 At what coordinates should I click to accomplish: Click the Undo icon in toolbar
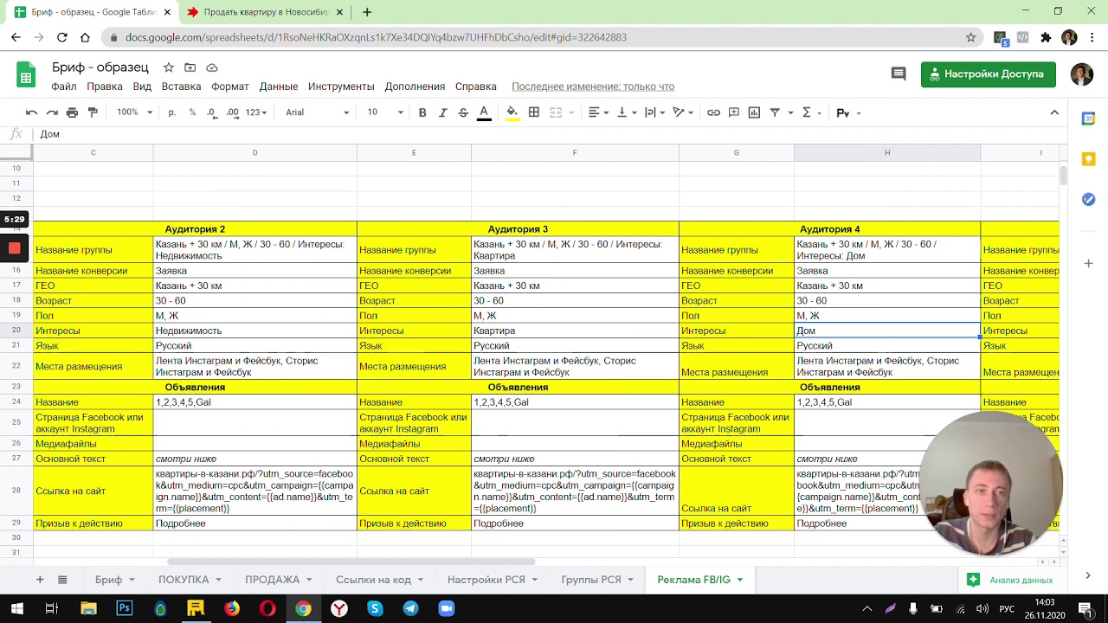(x=31, y=112)
